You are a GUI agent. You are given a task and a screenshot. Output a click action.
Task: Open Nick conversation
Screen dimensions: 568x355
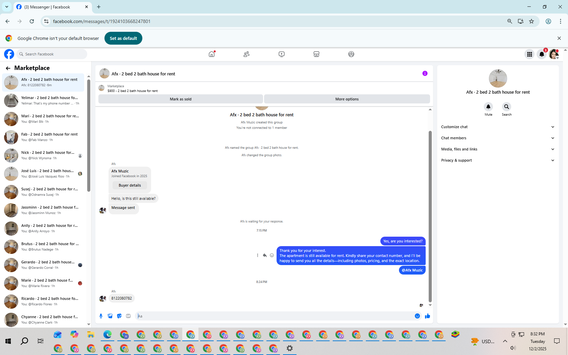pyautogui.click(x=43, y=155)
